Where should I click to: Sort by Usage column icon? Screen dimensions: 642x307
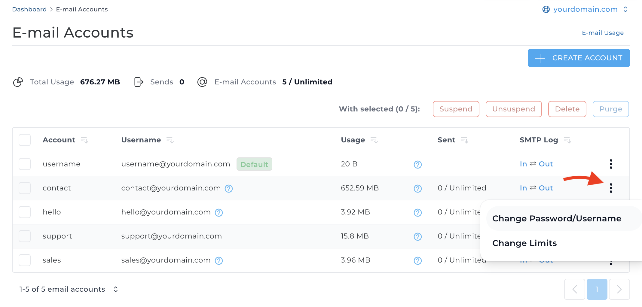tap(374, 140)
